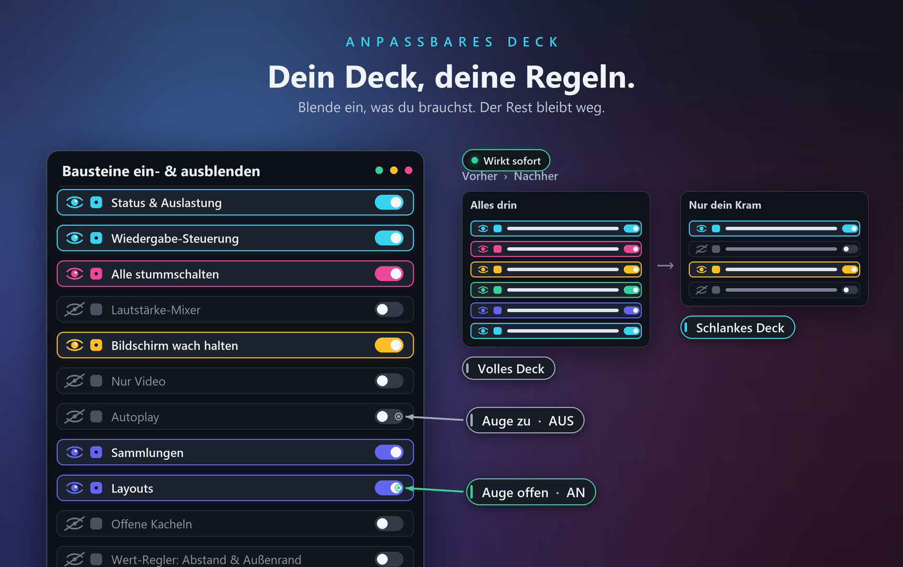Viewport: 903px width, 567px height.
Task: Click the Wirkt sofort badge
Action: click(506, 161)
